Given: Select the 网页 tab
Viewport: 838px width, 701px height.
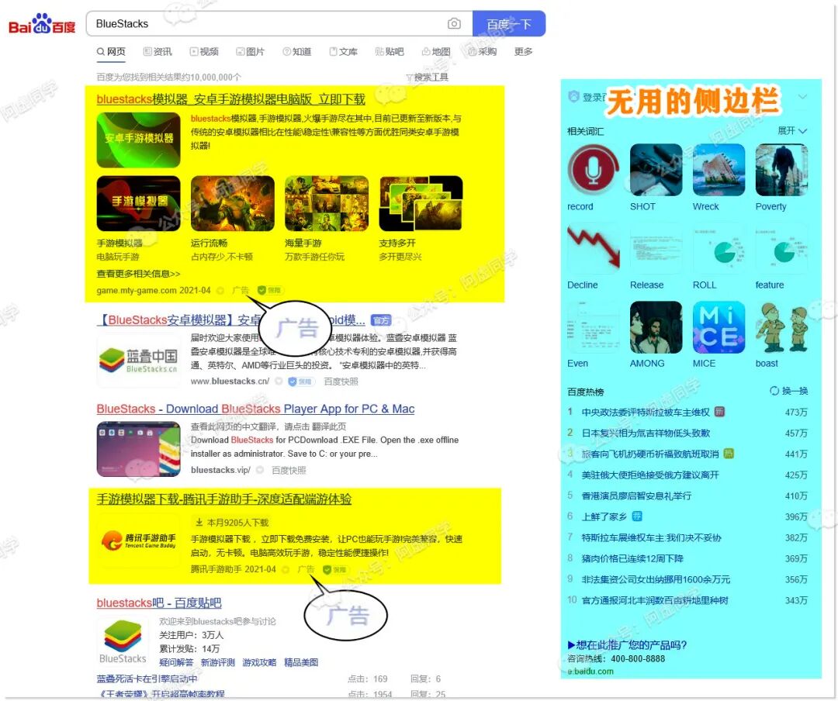Looking at the screenshot, I should click(111, 51).
